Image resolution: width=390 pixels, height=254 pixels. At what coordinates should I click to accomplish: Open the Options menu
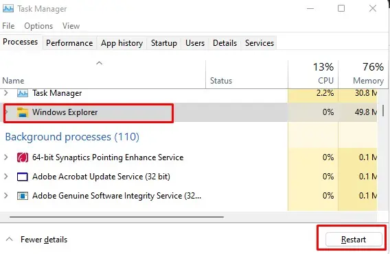(38, 26)
